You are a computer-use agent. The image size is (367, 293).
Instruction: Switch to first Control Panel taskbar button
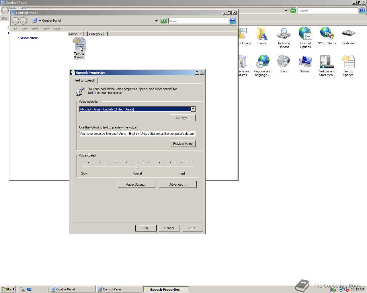pyautogui.click(x=72, y=289)
